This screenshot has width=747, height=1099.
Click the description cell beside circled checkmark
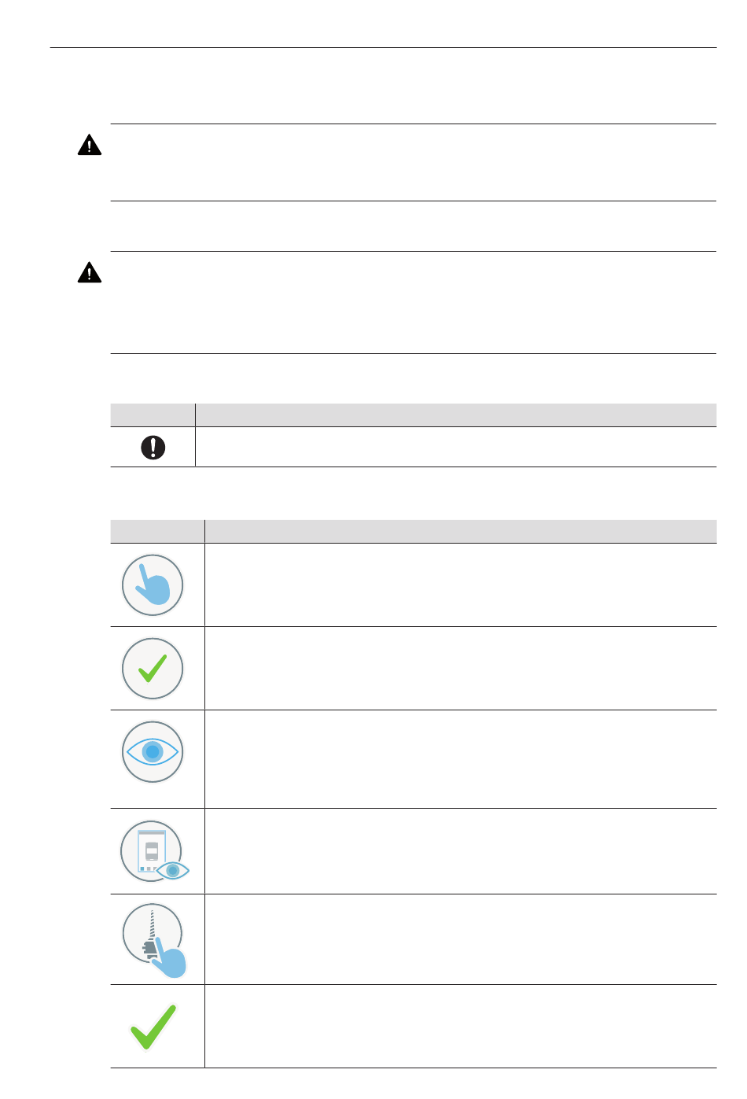[x=461, y=669]
